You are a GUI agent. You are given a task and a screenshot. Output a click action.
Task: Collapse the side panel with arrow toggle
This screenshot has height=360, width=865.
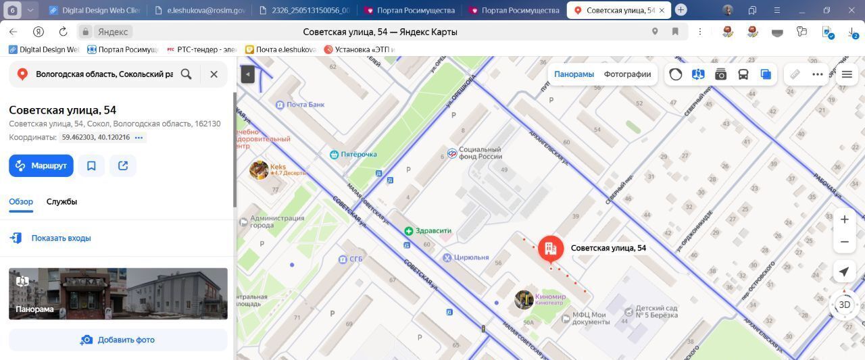248,74
